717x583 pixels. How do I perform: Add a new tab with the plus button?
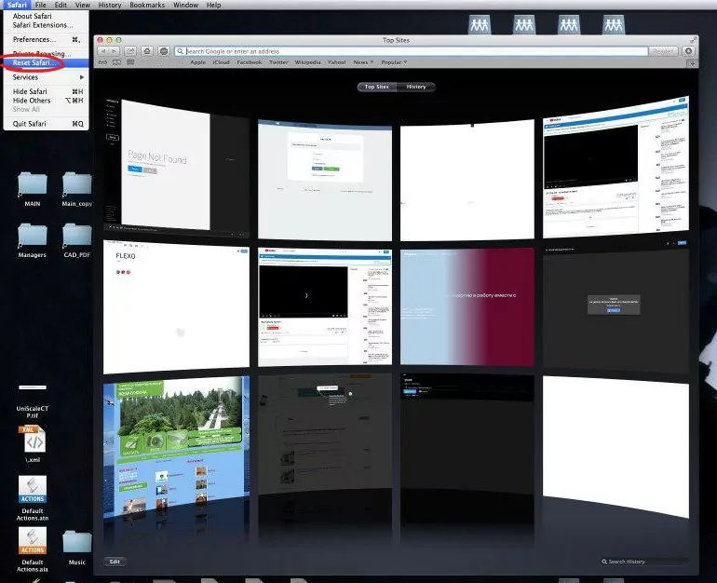[693, 62]
